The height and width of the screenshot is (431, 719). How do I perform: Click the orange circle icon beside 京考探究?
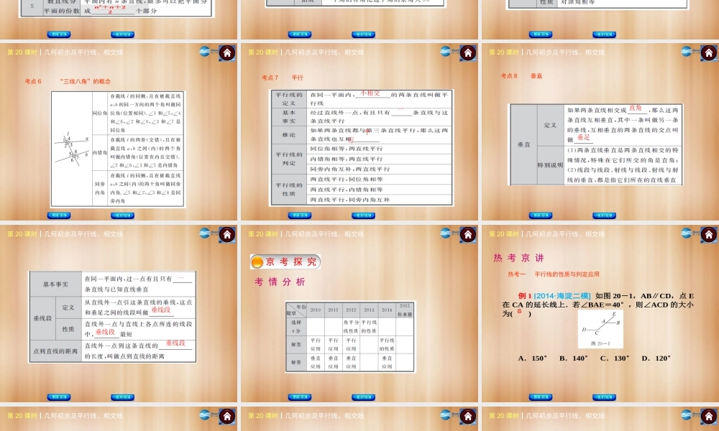click(x=257, y=262)
